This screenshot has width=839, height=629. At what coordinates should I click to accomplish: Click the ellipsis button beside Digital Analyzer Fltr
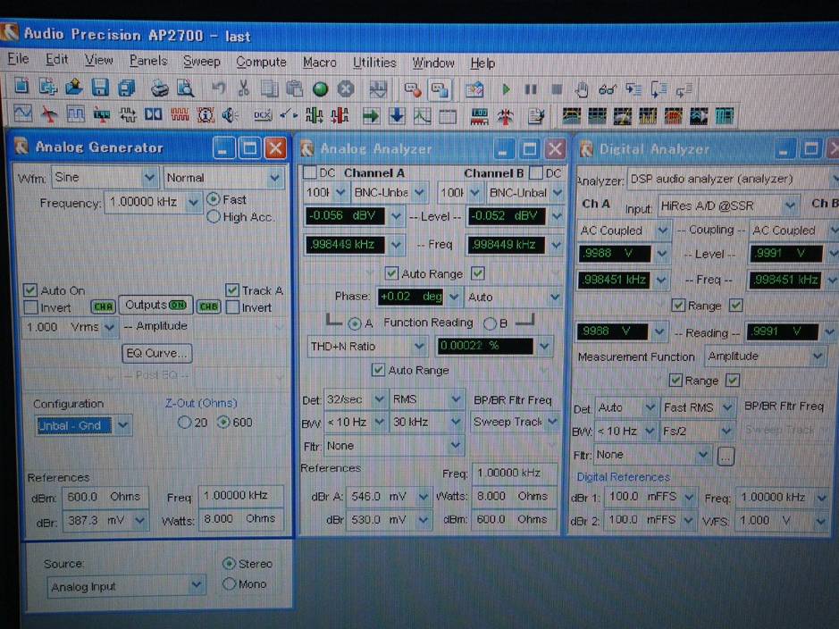pos(725,457)
